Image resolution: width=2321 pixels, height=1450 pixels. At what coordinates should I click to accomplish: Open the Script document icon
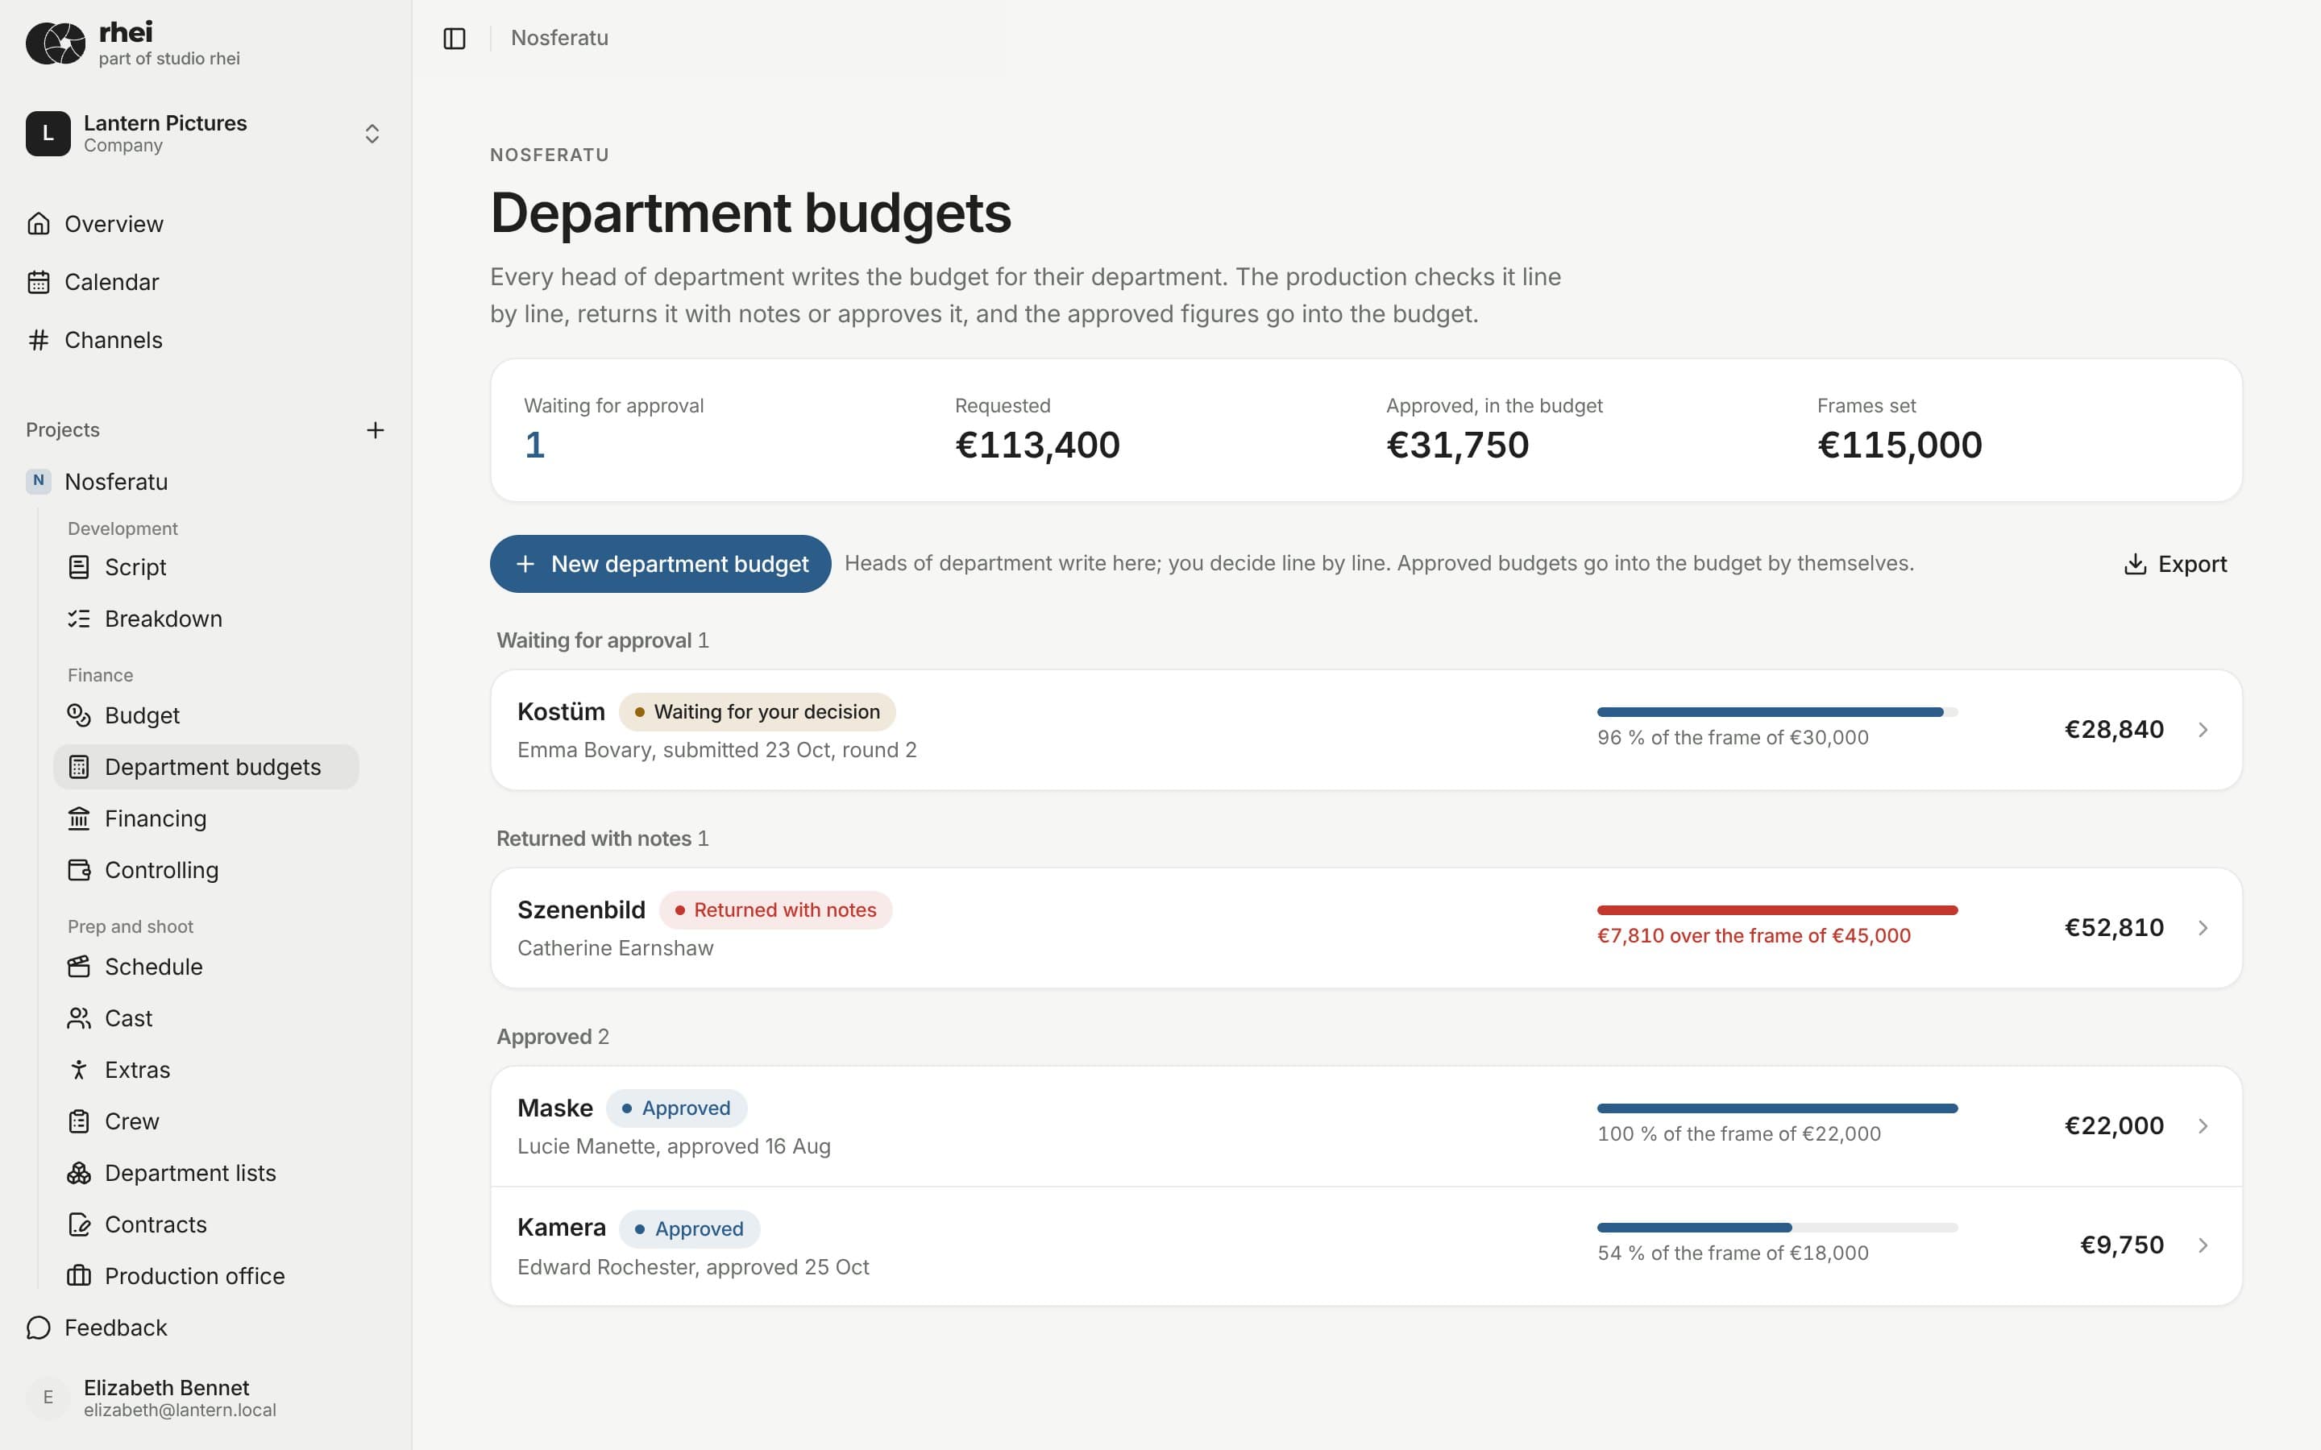(79, 567)
